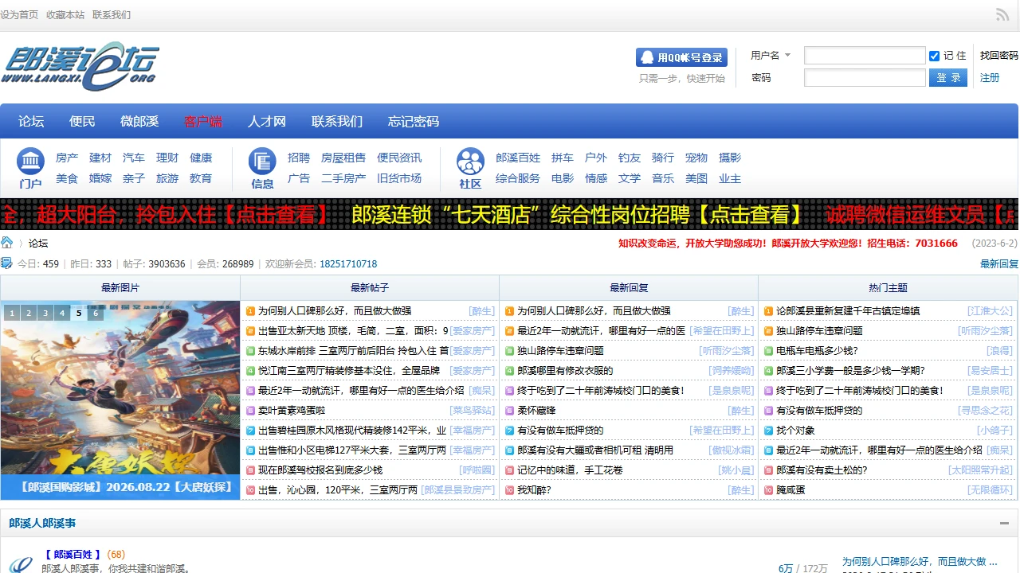Image resolution: width=1020 pixels, height=573 pixels.
Task: Open post 现在郎溪驾校报名到底多少钱
Action: click(320, 470)
